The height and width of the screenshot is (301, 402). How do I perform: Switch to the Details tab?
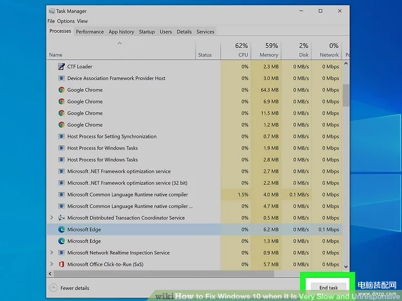[184, 32]
